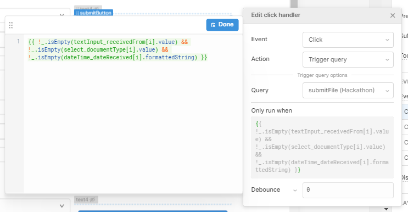Screen dimensions: 408x212
Task: Select the submitButton component label
Action: [94, 13]
